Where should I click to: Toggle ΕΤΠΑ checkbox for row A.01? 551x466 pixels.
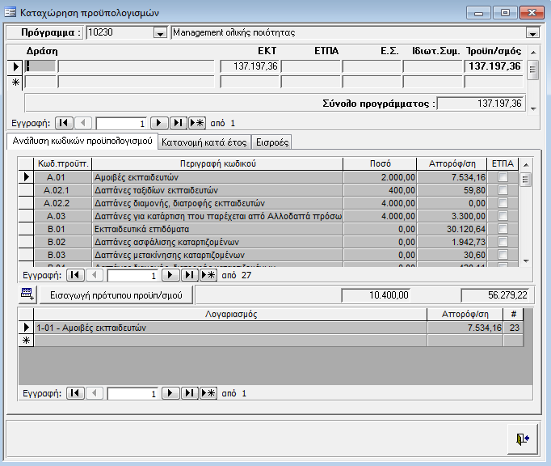tap(503, 177)
